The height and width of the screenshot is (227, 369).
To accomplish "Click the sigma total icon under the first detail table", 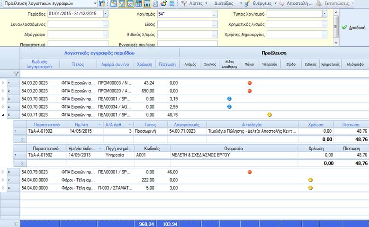I will tap(22, 139).
